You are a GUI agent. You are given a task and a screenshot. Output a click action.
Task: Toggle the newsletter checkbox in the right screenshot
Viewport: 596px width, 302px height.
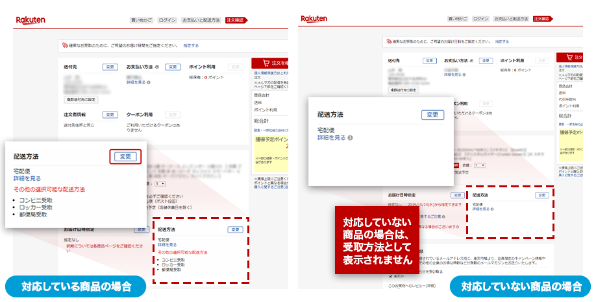point(390,276)
